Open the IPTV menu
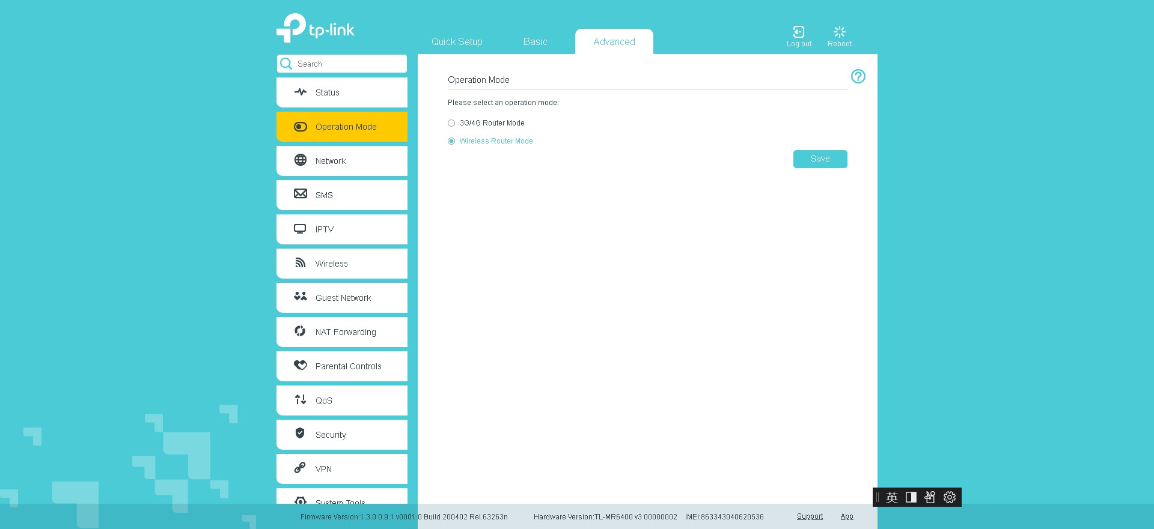 (342, 229)
